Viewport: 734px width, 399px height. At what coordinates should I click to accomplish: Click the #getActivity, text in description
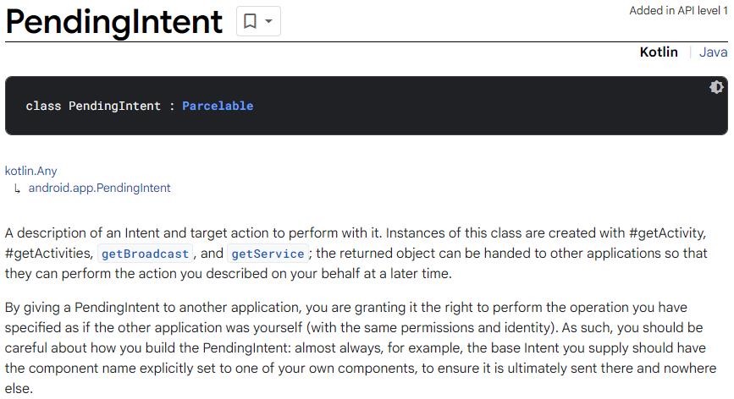coord(667,232)
